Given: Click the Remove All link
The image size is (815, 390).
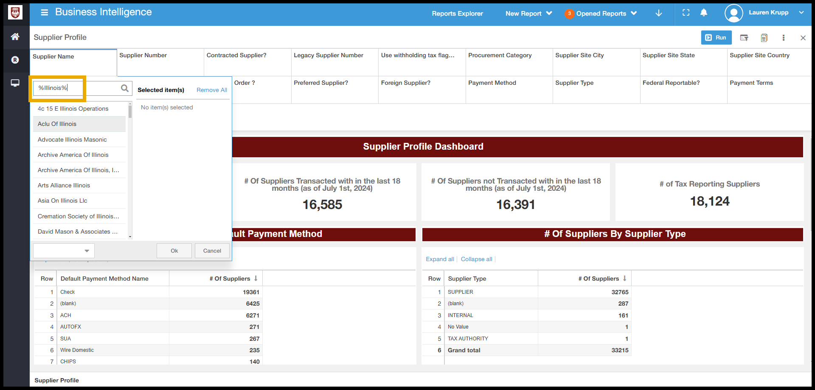Looking at the screenshot, I should pyautogui.click(x=212, y=90).
